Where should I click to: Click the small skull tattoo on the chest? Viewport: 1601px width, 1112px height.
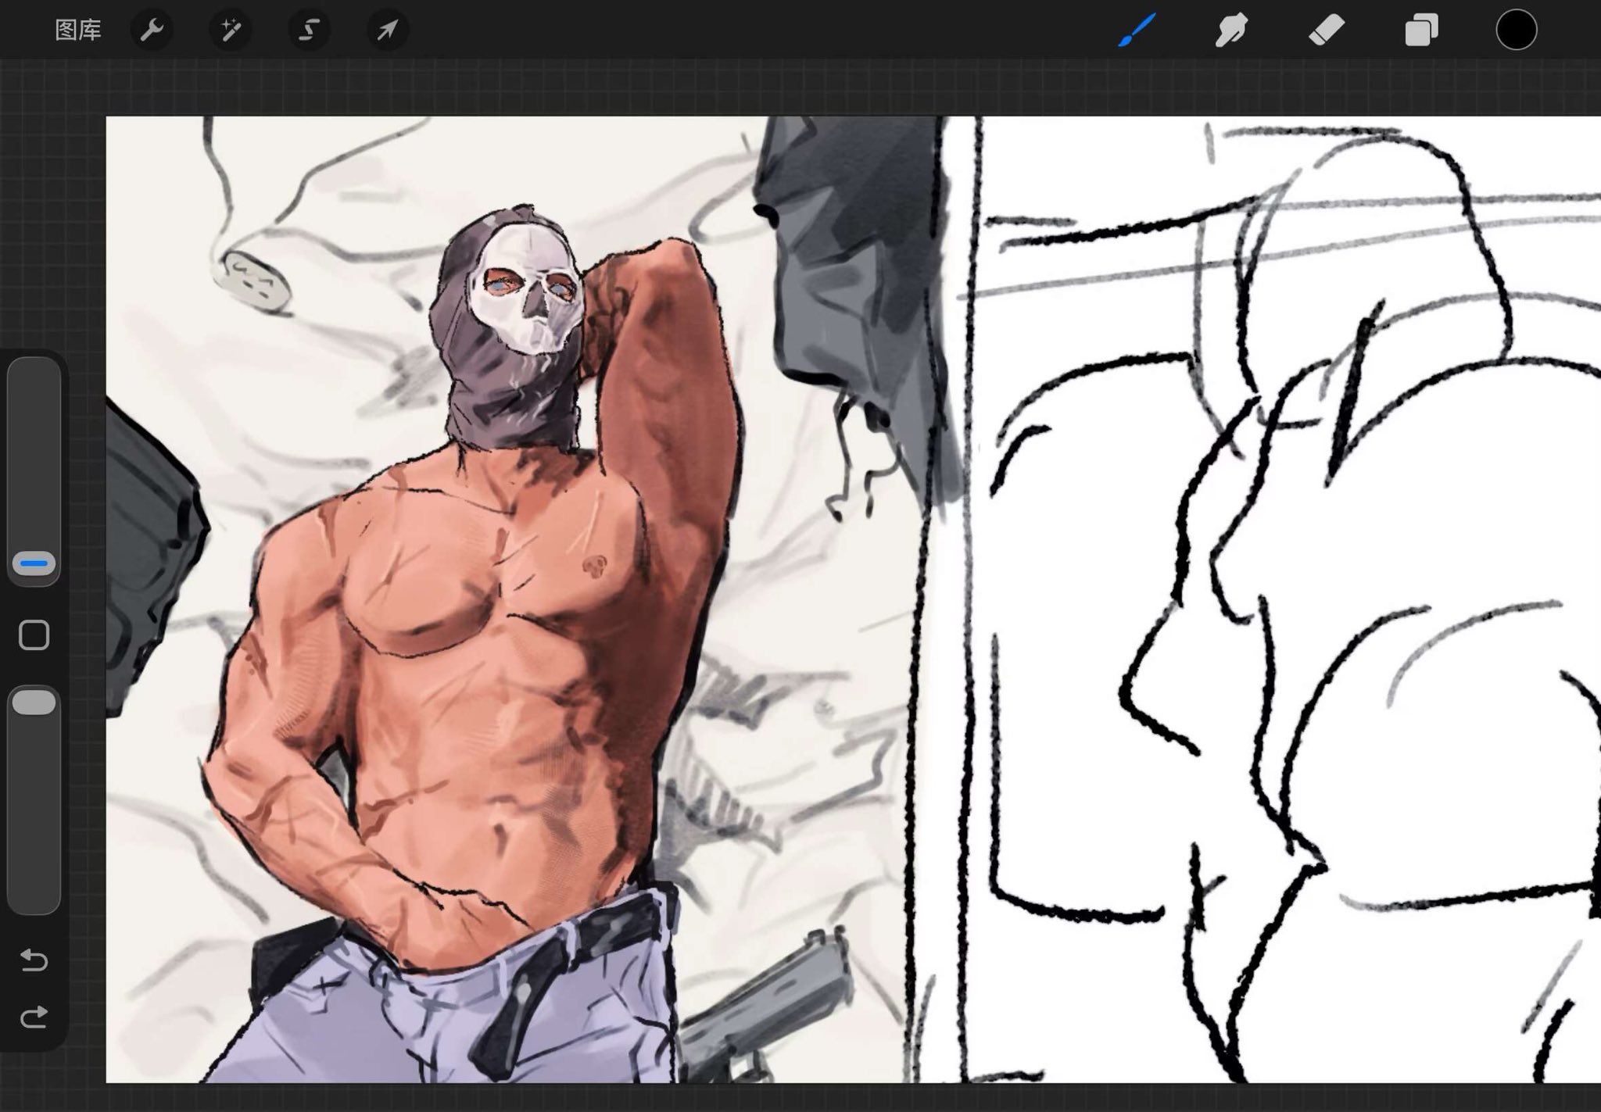(x=596, y=567)
